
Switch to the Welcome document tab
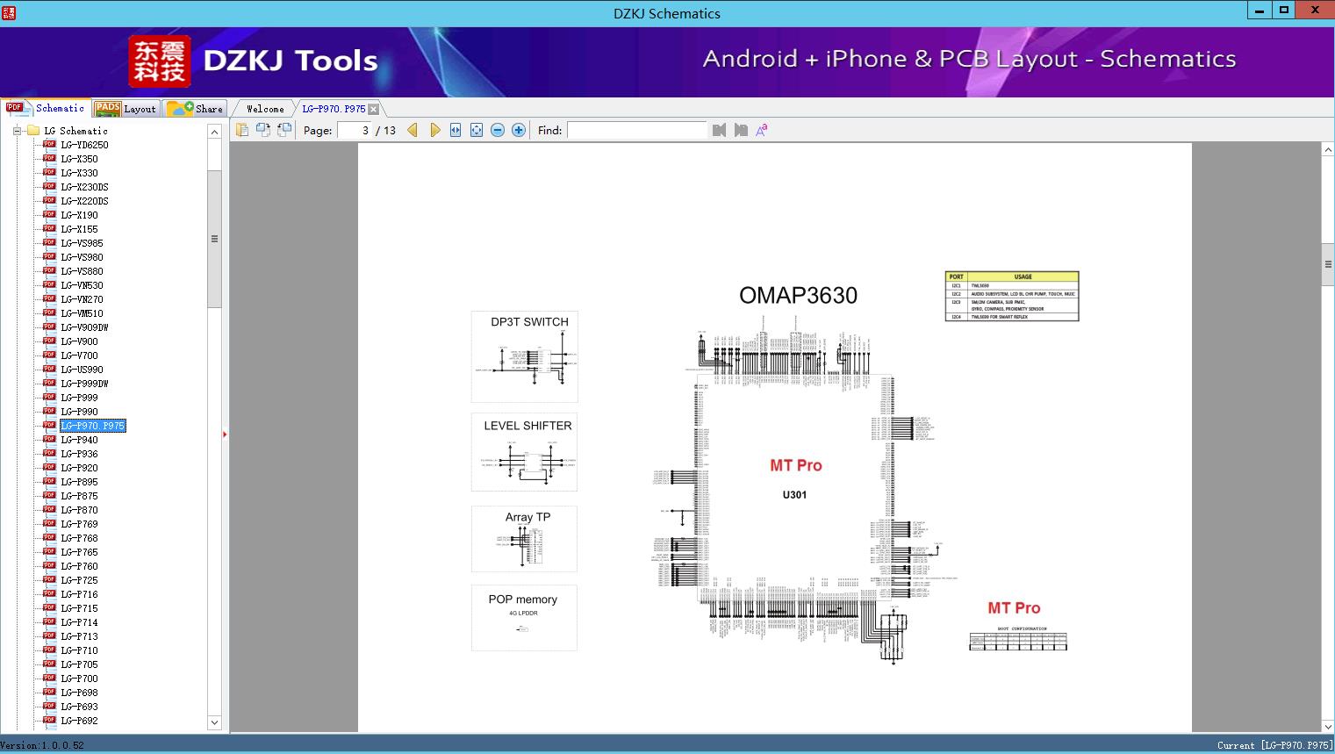[x=265, y=109]
